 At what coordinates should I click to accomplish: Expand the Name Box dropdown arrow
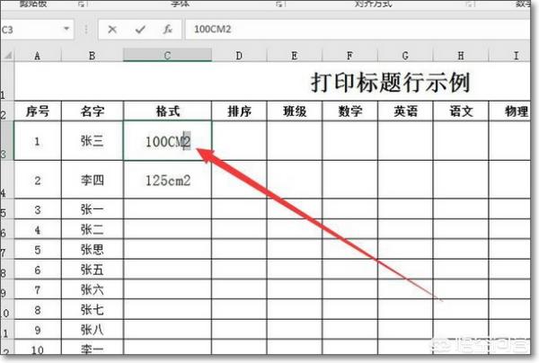click(66, 30)
